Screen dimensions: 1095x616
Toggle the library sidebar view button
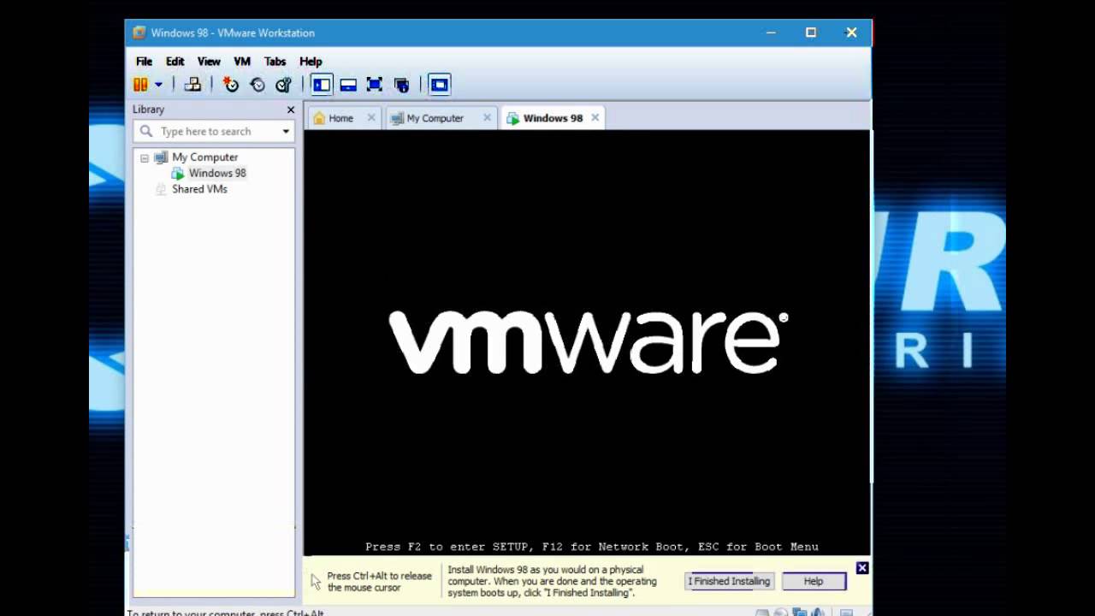pyautogui.click(x=322, y=84)
